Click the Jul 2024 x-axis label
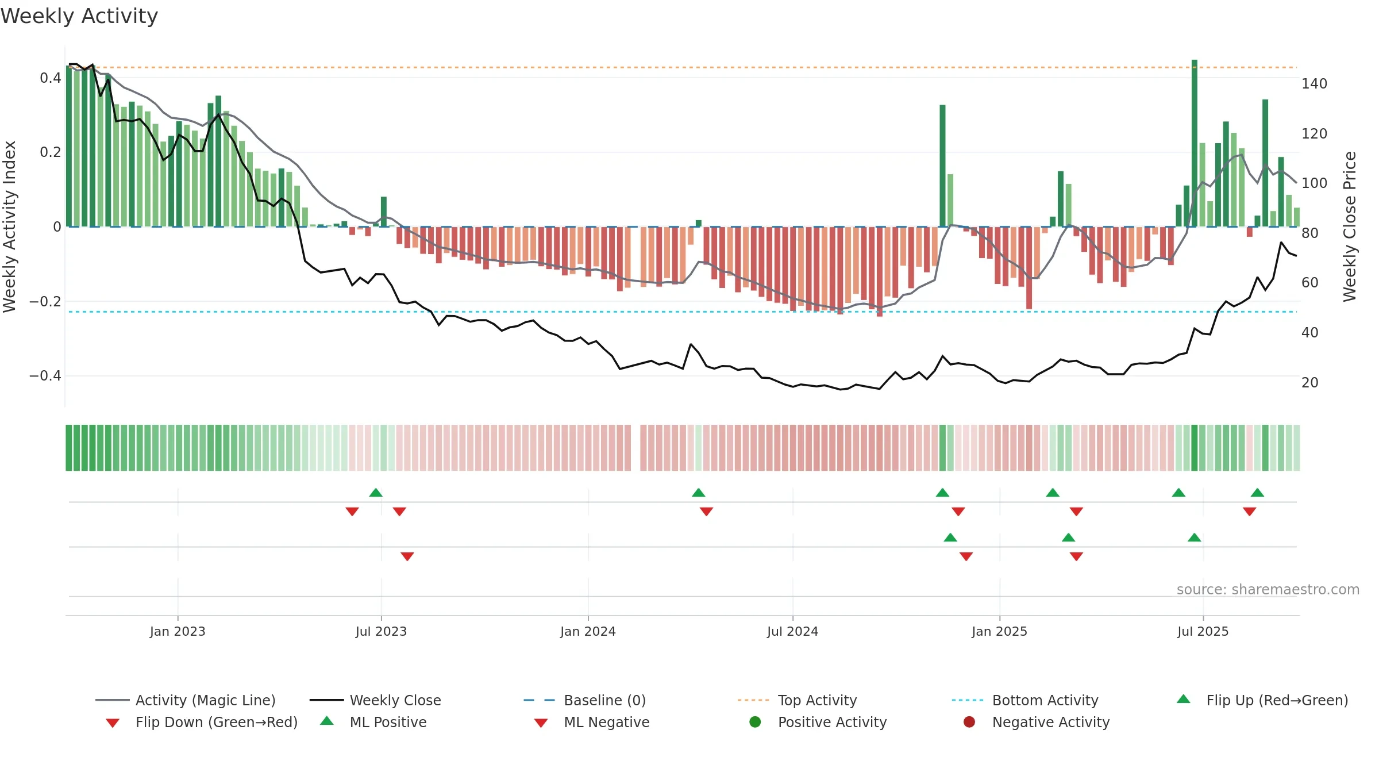1379x776 pixels. click(x=792, y=631)
